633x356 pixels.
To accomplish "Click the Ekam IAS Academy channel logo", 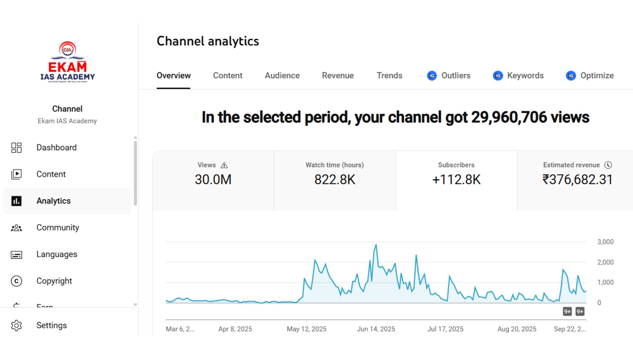I will (68, 62).
